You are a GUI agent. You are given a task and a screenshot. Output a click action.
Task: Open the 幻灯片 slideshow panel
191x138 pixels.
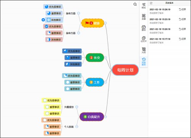tap(144, 39)
